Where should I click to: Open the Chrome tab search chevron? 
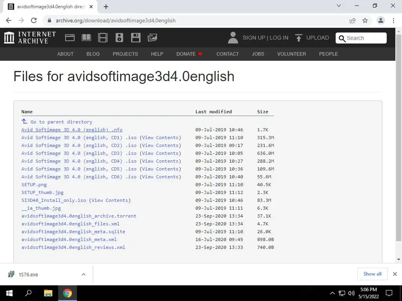339,5
